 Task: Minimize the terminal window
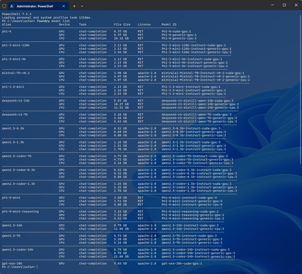[x=273, y=5]
